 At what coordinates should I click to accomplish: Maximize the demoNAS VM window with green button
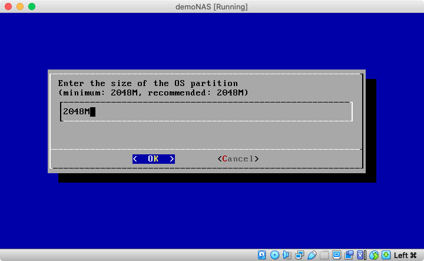(32, 6)
